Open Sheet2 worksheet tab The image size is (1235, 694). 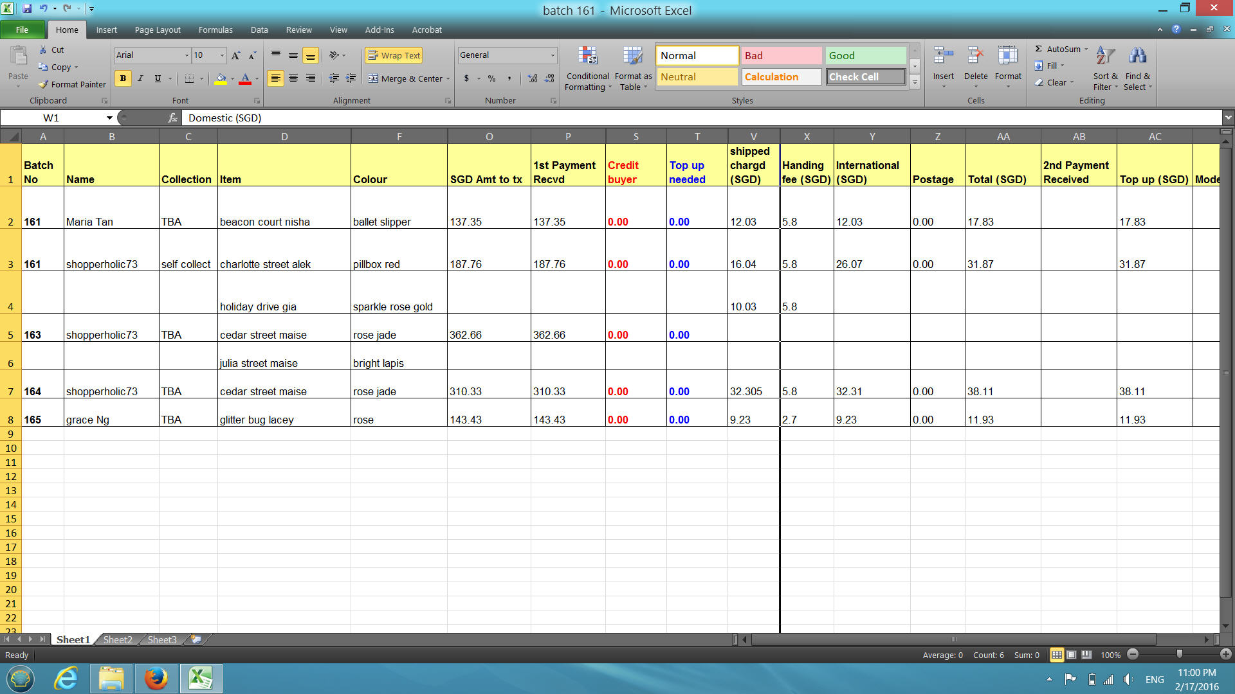click(118, 639)
